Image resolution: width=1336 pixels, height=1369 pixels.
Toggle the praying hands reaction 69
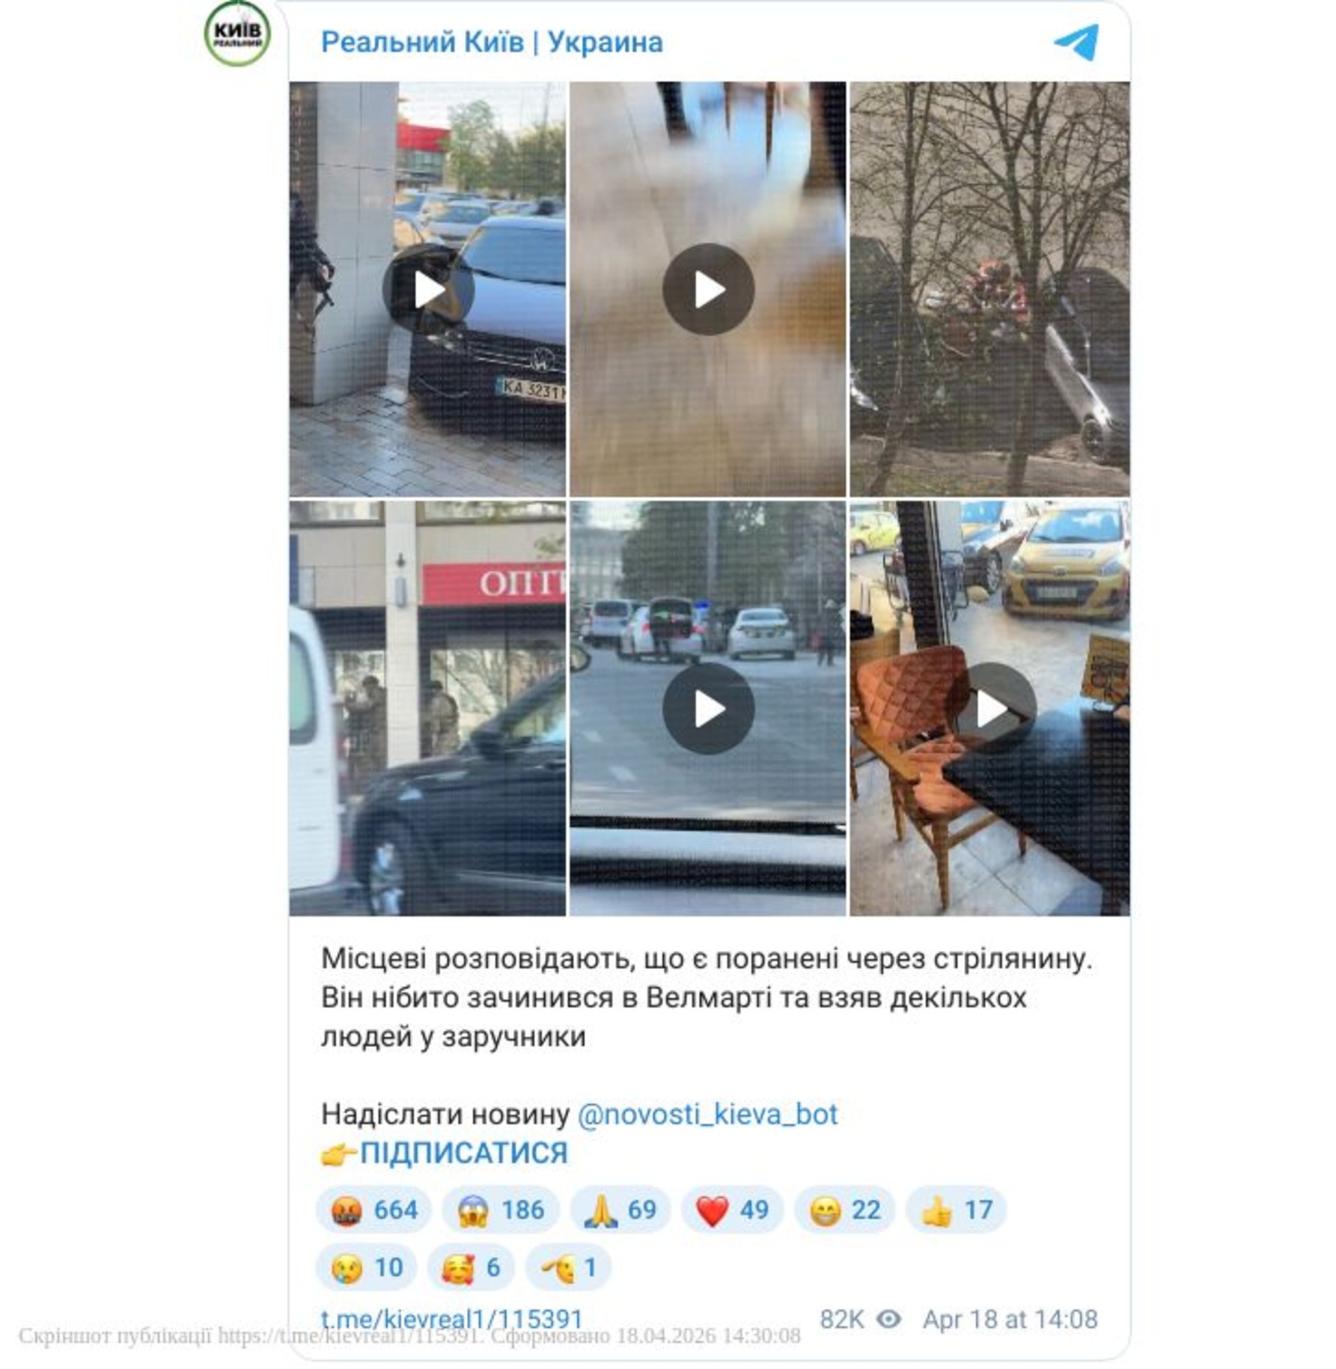(620, 1210)
